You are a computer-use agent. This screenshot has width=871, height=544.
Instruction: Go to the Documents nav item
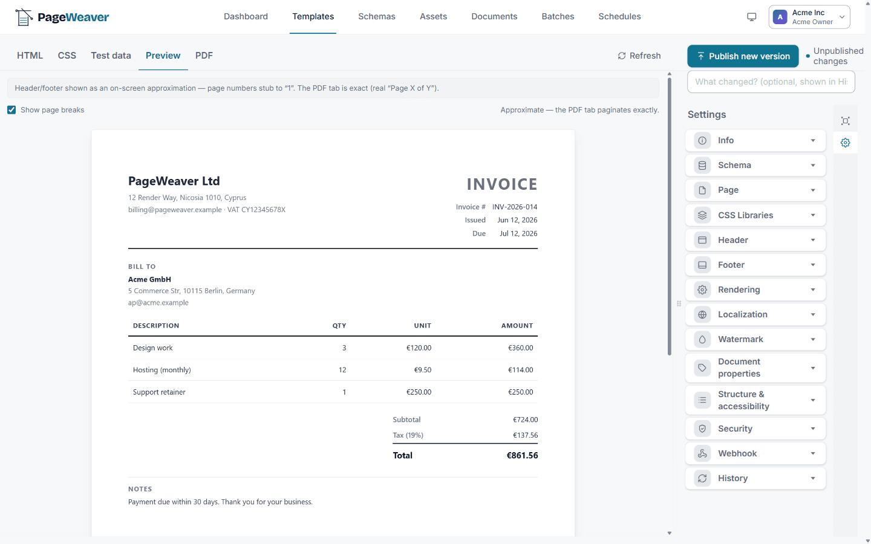coord(494,16)
